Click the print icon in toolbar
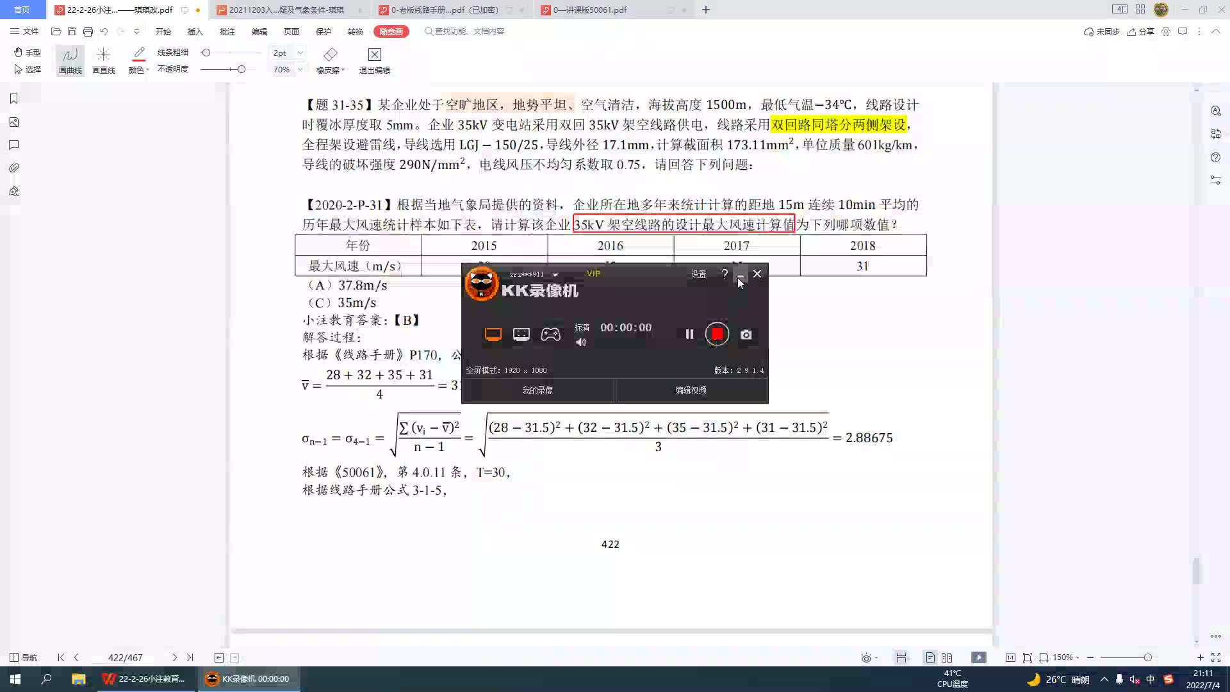This screenshot has width=1230, height=692. coord(88,31)
